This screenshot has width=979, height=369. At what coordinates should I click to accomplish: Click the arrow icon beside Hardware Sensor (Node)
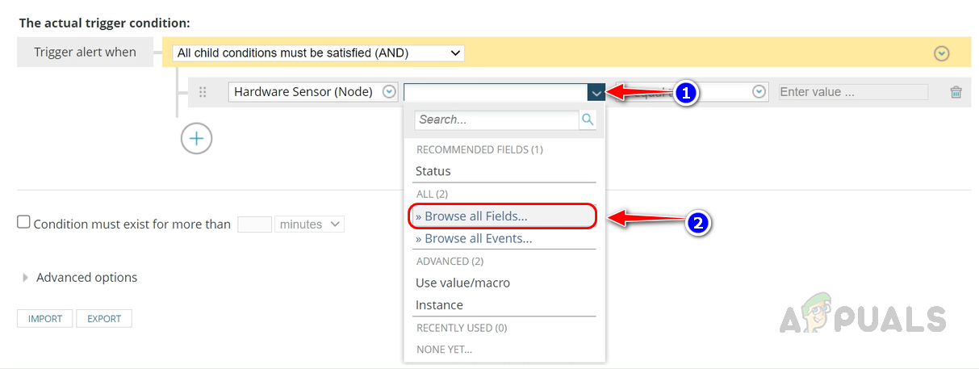389,92
